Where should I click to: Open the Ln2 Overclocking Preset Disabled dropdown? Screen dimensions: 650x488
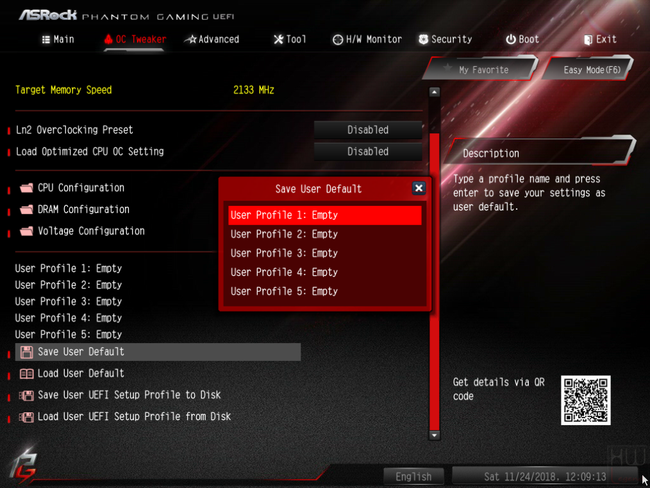coord(368,130)
